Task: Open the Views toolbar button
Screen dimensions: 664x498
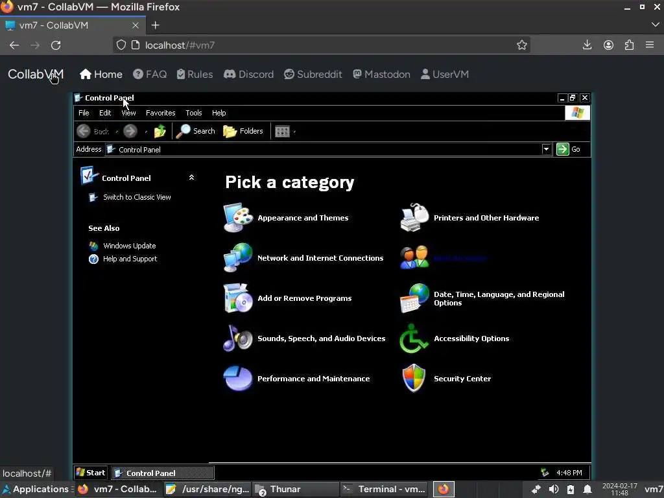Action: [282, 131]
